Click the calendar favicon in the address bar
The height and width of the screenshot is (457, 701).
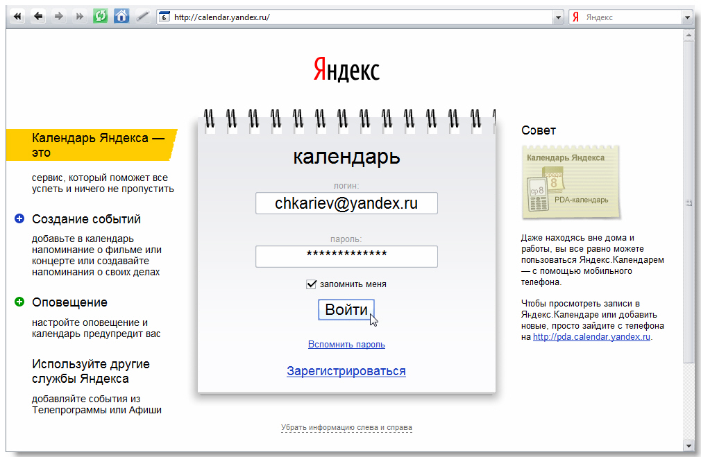[x=164, y=17]
